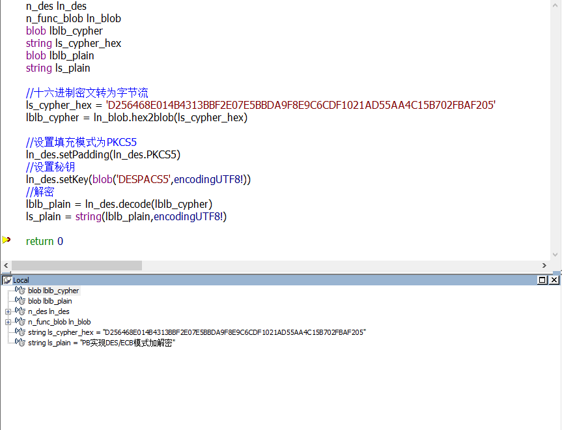Click the horizontal scrollbar thumb
Image resolution: width=562 pixels, height=430 pixels.
pyautogui.click(x=77, y=265)
